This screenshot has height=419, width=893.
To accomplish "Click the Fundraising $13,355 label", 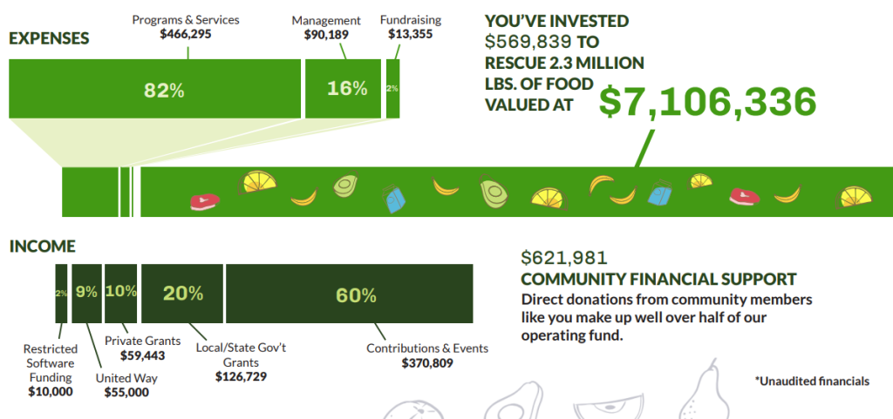I will pos(410,27).
